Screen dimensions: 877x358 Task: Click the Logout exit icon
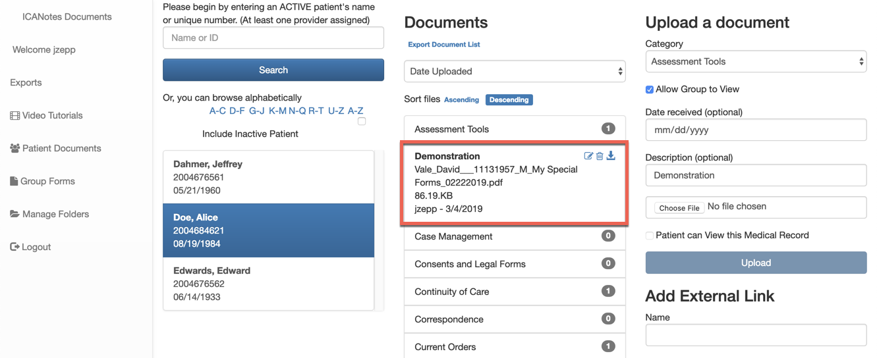14,247
